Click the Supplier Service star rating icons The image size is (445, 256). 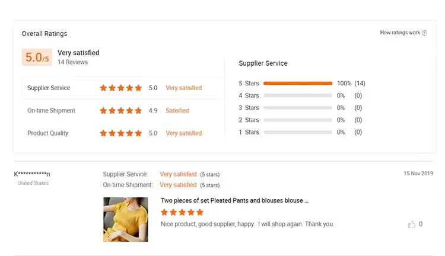[x=120, y=88]
